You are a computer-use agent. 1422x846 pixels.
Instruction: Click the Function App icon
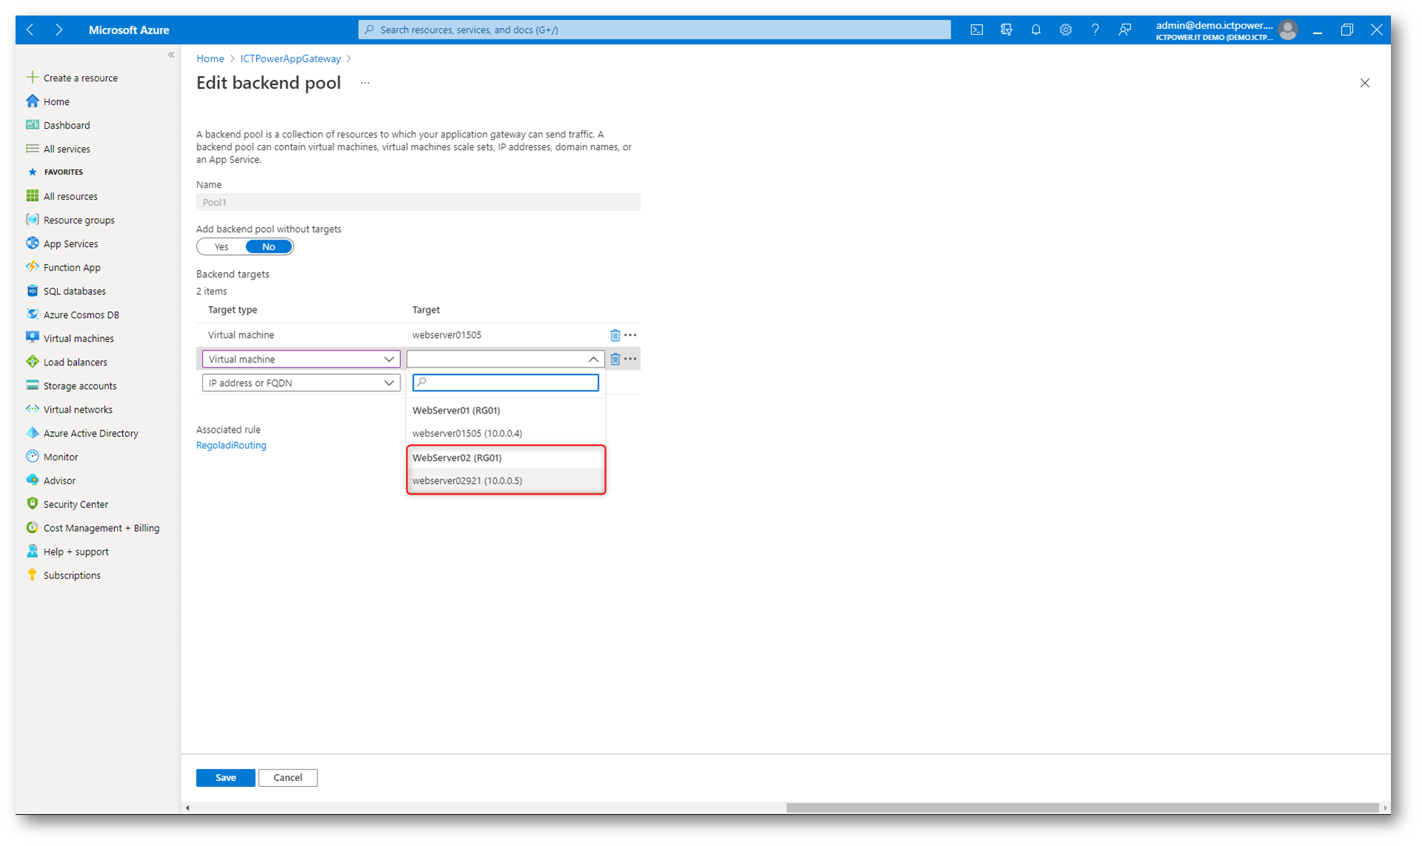pos(32,267)
